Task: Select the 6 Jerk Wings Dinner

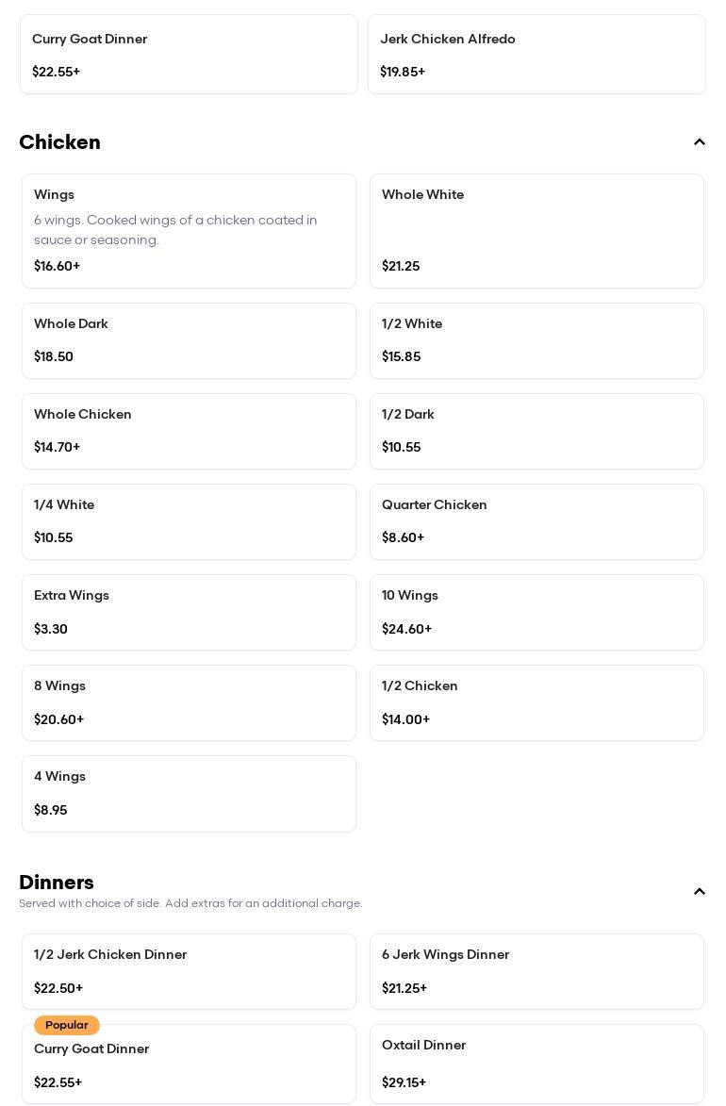Action: (x=536, y=971)
